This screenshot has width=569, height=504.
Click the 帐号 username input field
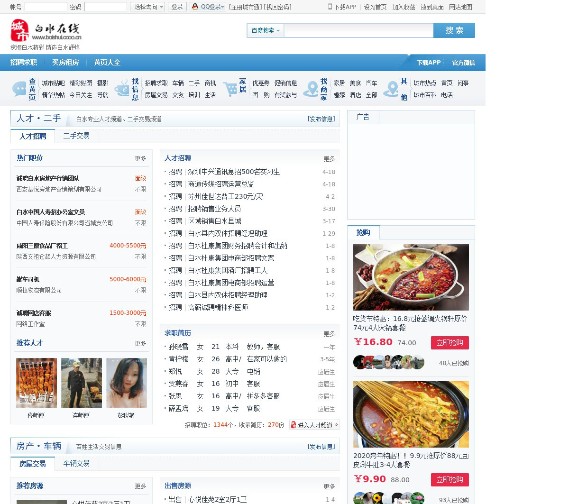click(46, 7)
